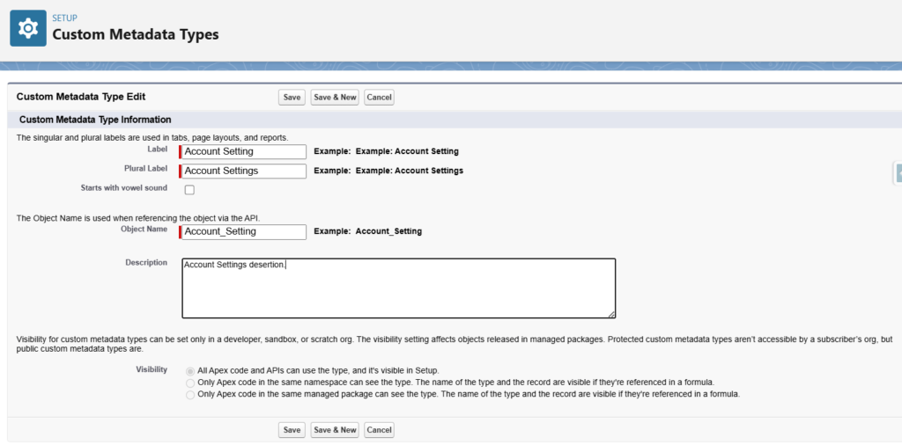Screen dimensions: 902x445
Task: Click bottom Cancel button
Action: [x=379, y=429]
